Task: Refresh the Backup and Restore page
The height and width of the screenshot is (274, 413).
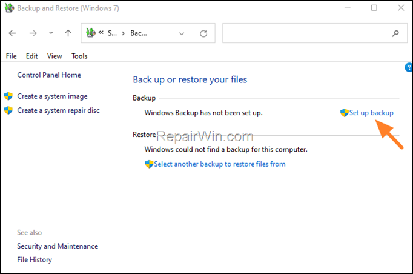Action: pyautogui.click(x=203, y=33)
